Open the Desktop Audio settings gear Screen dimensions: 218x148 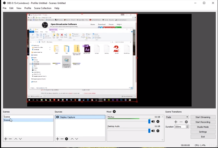click(158, 131)
